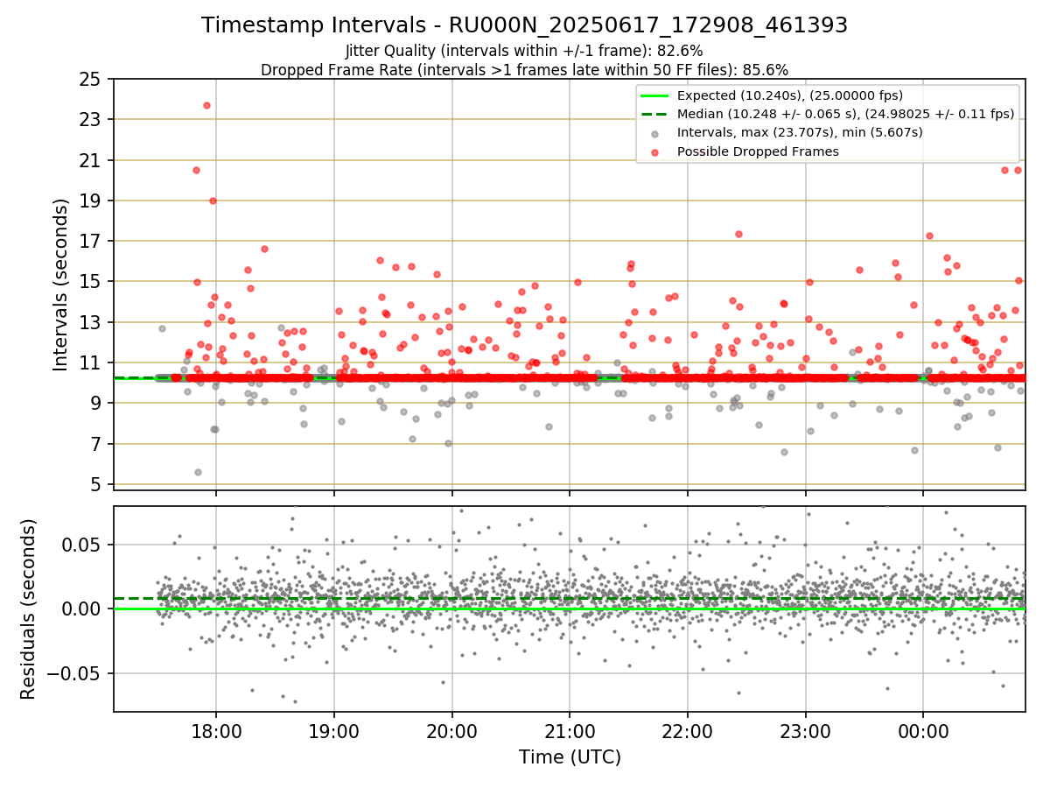Click y-axis tick label '11' on intervals plot
Viewport: 1050px width, 788px height.
tap(90, 363)
